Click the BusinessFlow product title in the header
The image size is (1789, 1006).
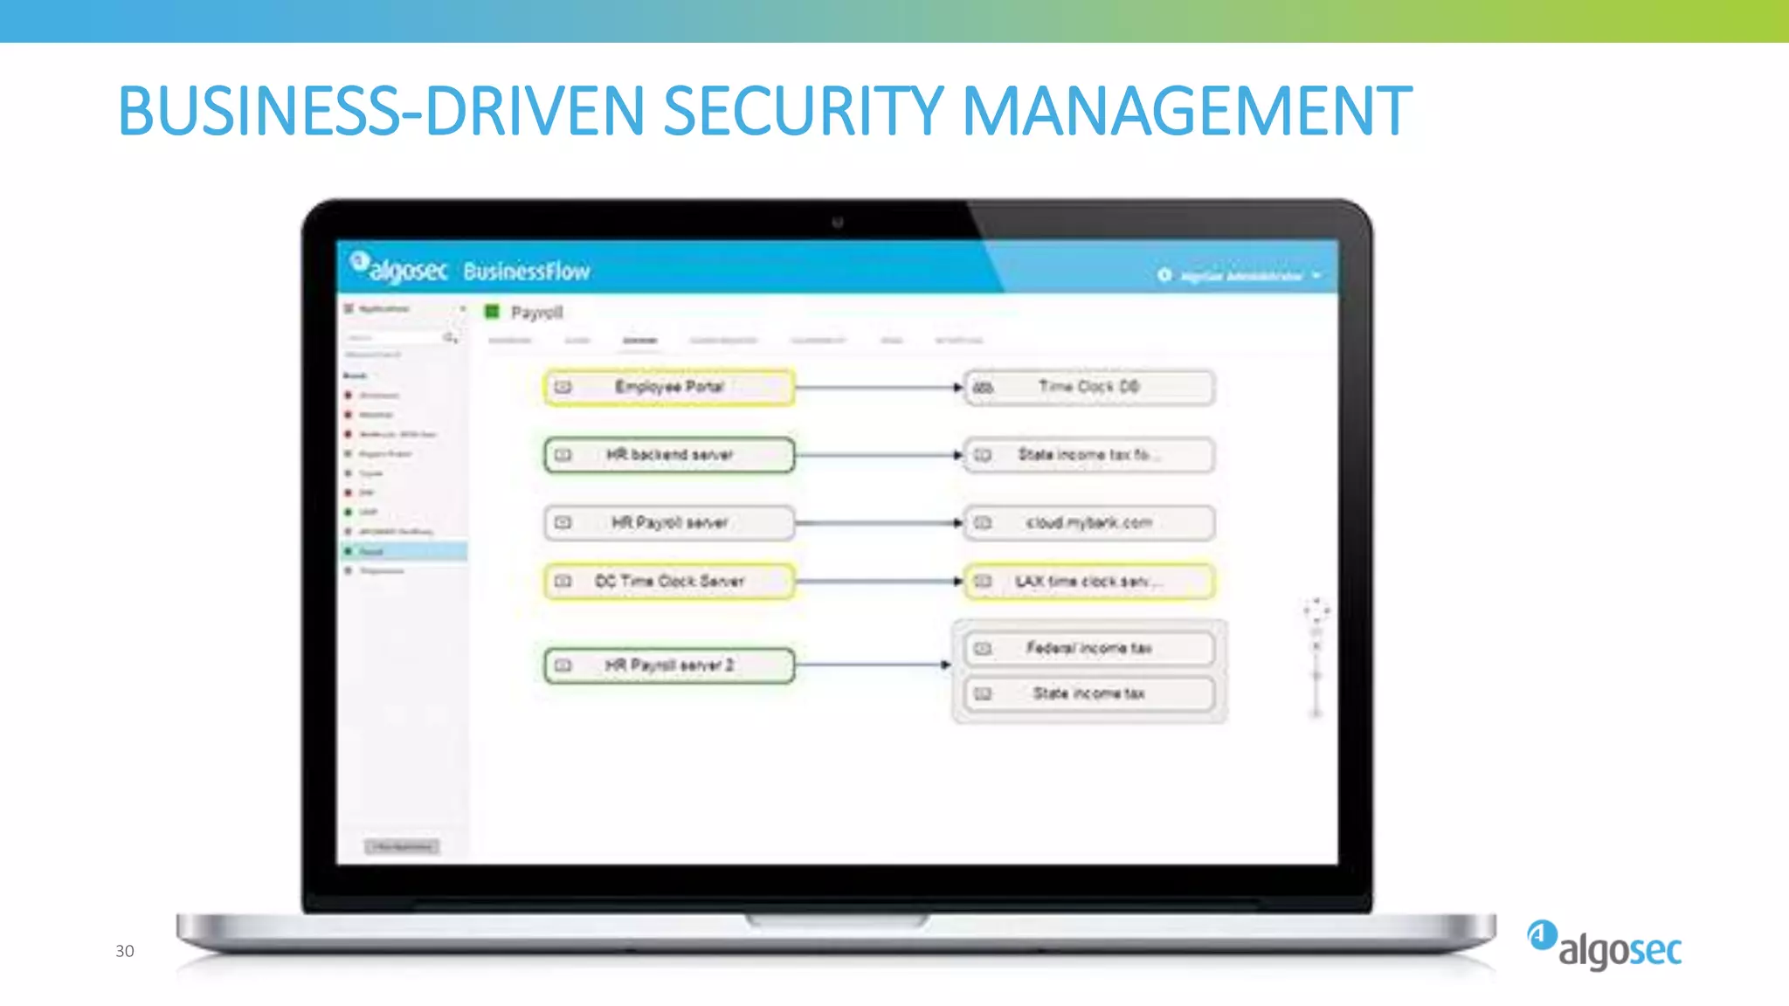[527, 272]
